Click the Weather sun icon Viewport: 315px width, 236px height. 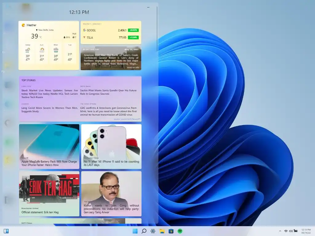[23, 25]
